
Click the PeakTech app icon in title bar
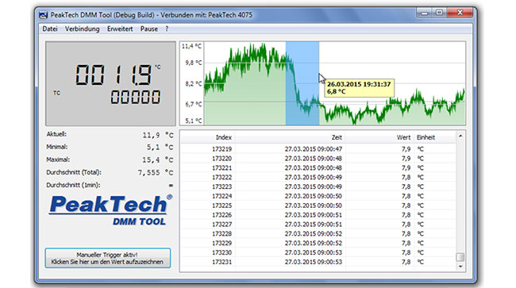coord(43,15)
